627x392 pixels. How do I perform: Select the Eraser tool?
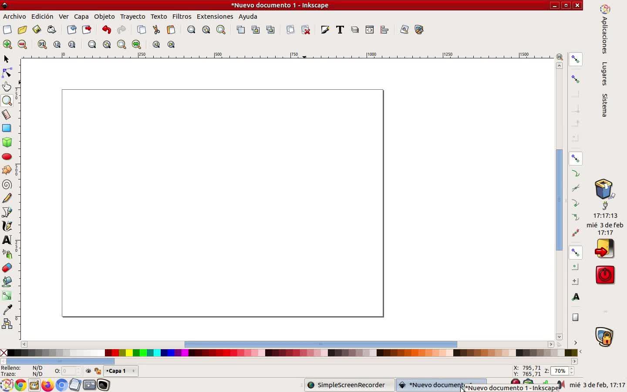pos(7,268)
